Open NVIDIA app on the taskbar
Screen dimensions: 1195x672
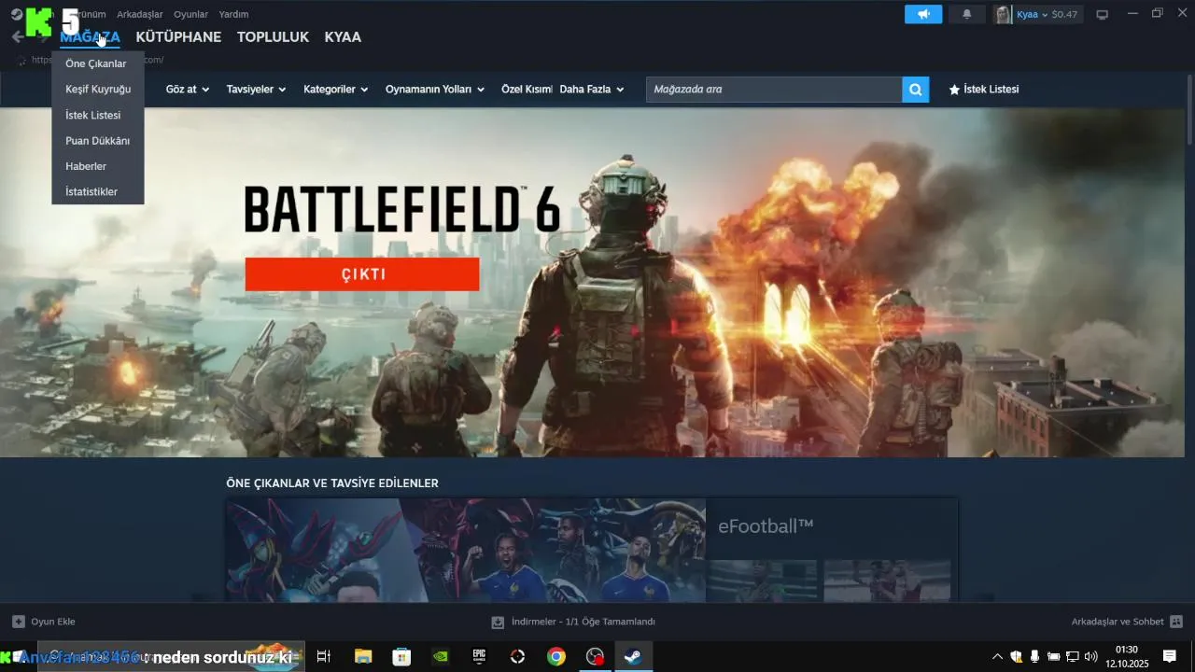[x=441, y=657]
